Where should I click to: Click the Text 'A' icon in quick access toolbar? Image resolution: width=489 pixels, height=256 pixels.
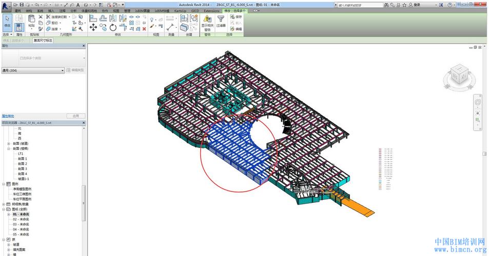tap(78, 5)
